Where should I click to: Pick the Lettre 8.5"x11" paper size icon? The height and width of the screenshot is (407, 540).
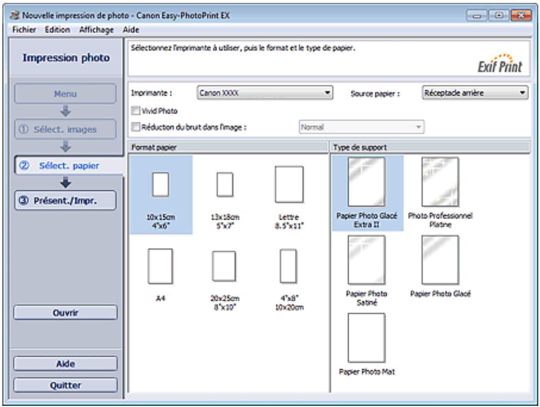click(x=289, y=185)
